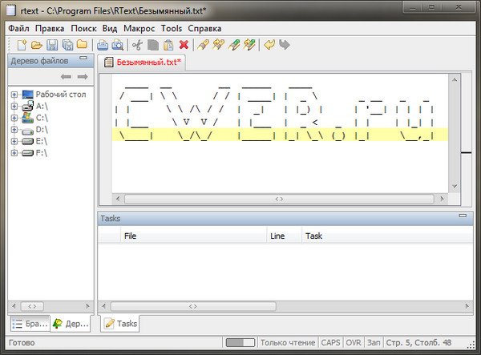The height and width of the screenshot is (355, 481).
Task: Undo the last action with the yellow arrow
Action: coord(269,45)
